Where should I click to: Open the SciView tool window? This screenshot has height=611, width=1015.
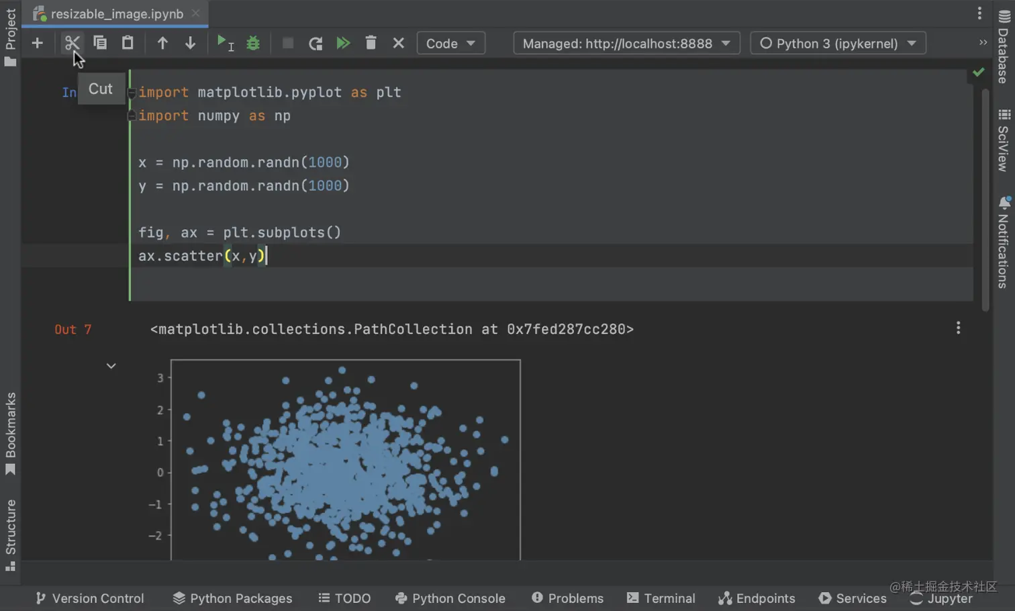coord(1004,140)
